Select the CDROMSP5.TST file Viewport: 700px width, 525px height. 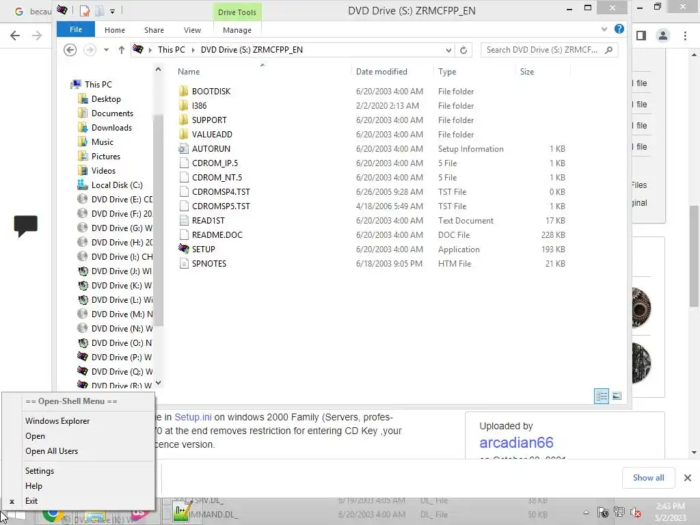coord(221,206)
